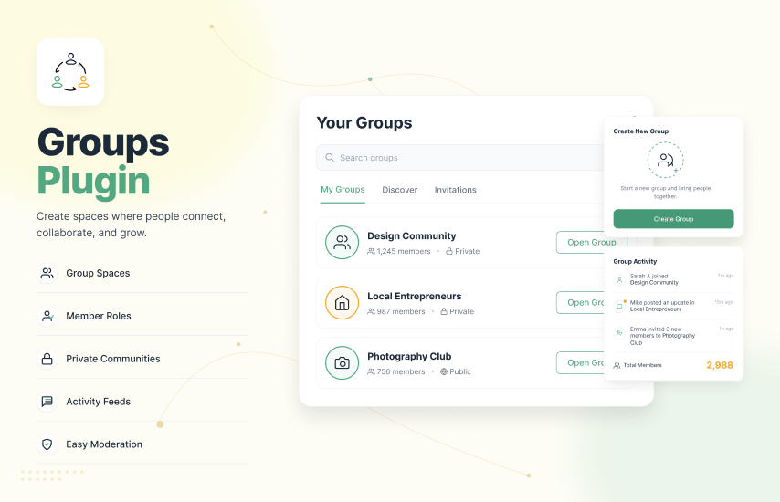The height and width of the screenshot is (502, 780).
Task: Click the Design Community group title
Action: 411,235
